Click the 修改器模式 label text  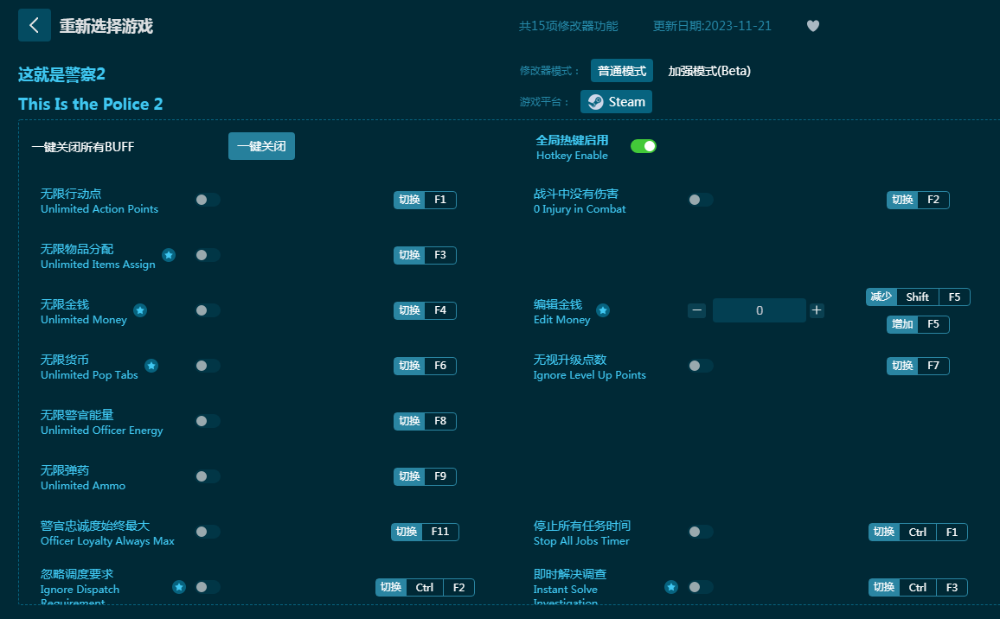coord(548,71)
